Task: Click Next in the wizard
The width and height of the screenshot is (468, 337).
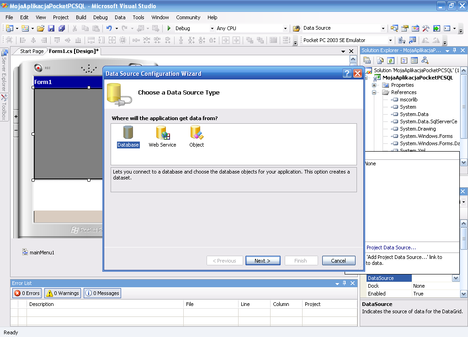Action: [x=263, y=261]
